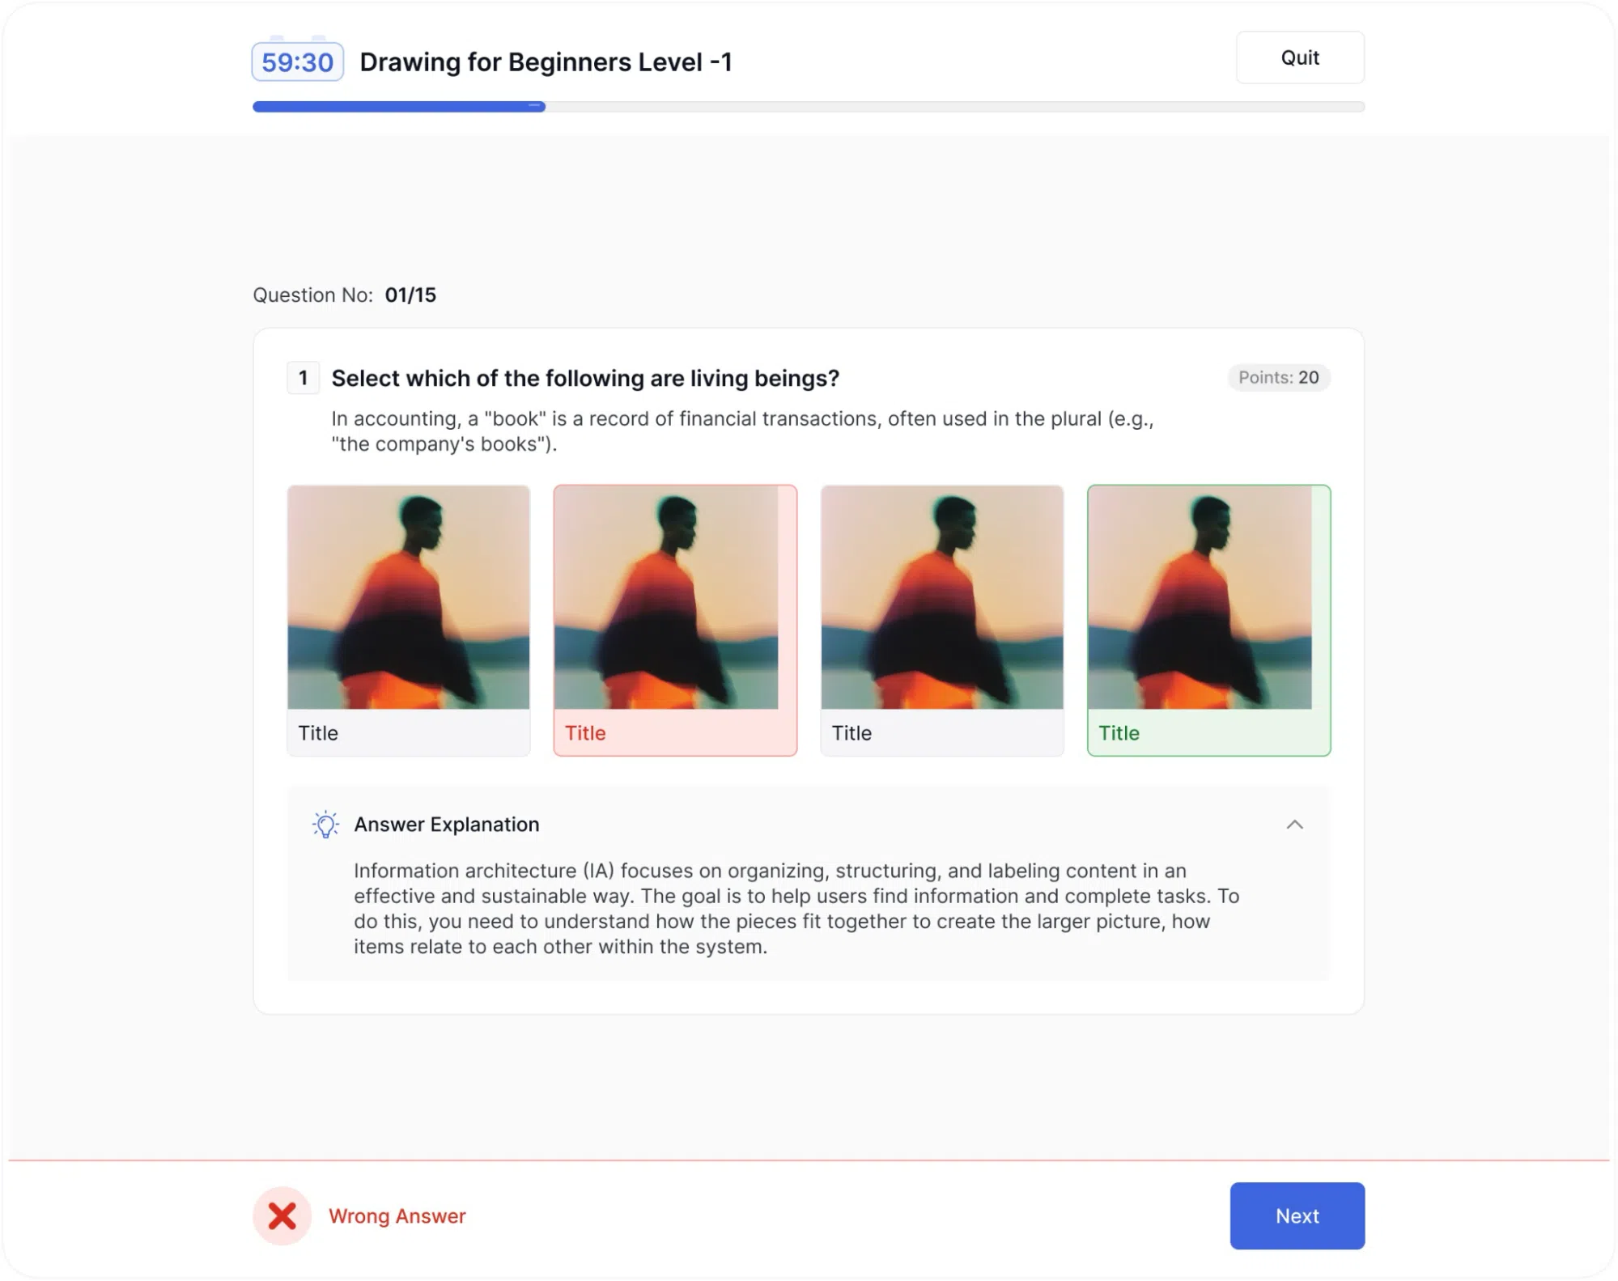This screenshot has height=1281, width=1618.
Task: Click the Wrong Answer label
Action: pyautogui.click(x=397, y=1215)
